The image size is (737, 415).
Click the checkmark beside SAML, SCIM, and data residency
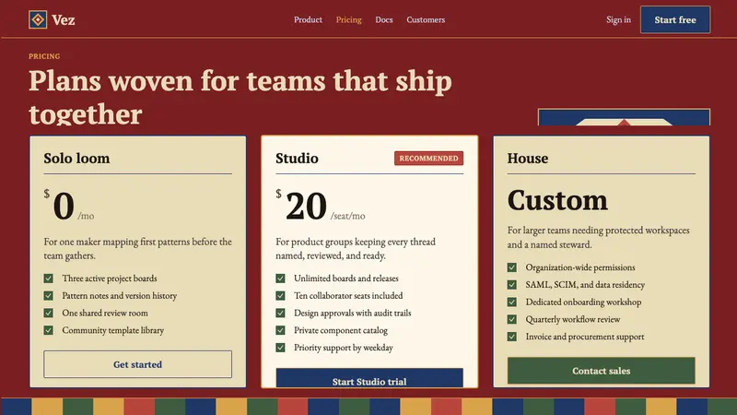(512, 285)
